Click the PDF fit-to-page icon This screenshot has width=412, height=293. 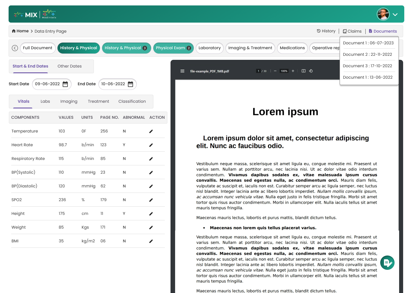coord(304,71)
